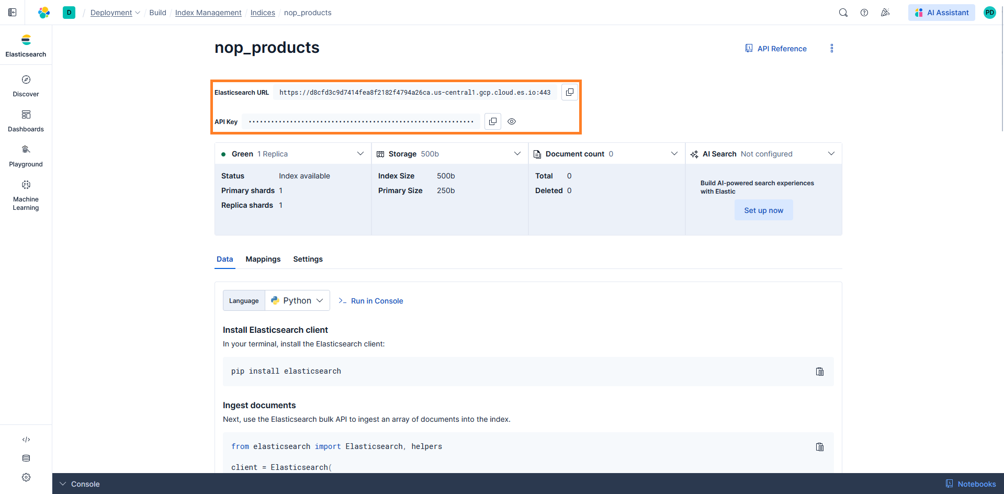Reveal the hidden API Key
The height and width of the screenshot is (494, 1004).
[512, 121]
